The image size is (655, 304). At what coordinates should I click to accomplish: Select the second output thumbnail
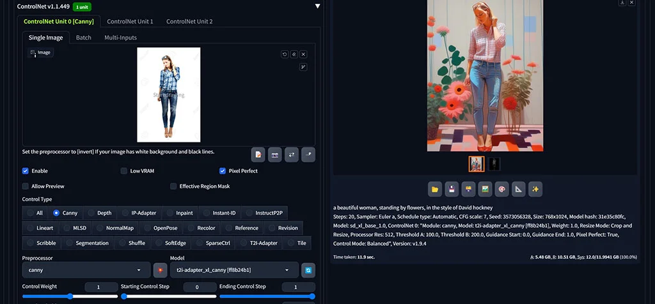coord(494,164)
